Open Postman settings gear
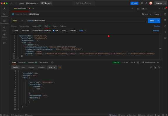The height and width of the screenshot is (116, 168). click(x=142, y=3)
